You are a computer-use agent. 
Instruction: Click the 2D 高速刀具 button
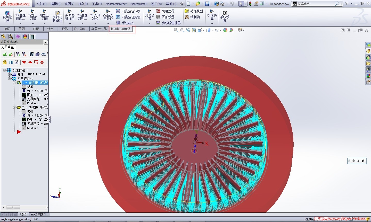tap(82, 16)
